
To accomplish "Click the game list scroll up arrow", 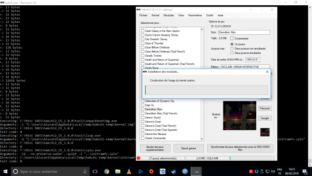I will (202, 29).
